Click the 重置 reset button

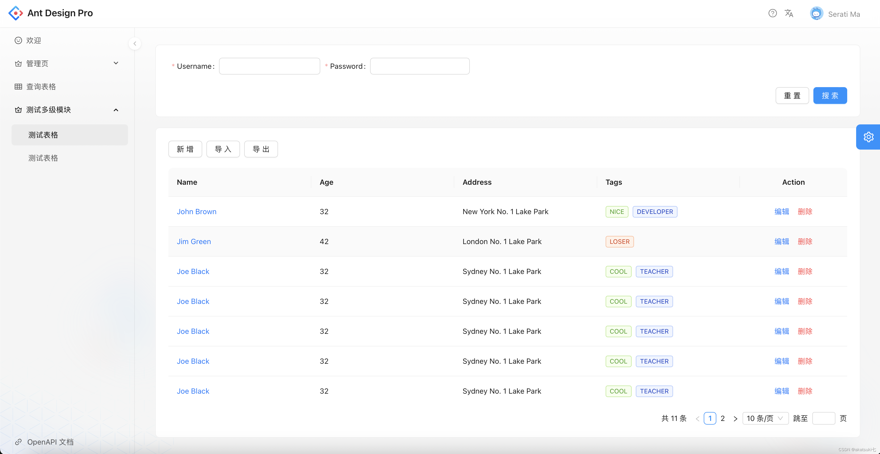[x=792, y=96]
